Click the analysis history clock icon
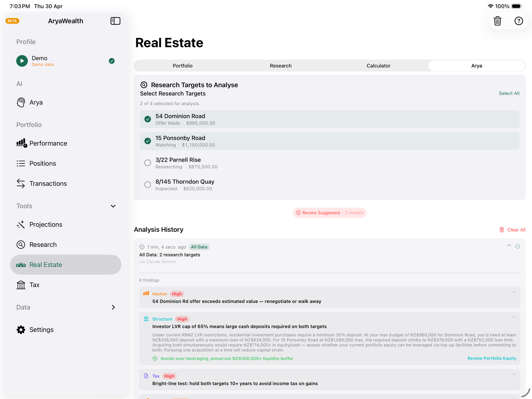The height and width of the screenshot is (399, 532). 142,247
